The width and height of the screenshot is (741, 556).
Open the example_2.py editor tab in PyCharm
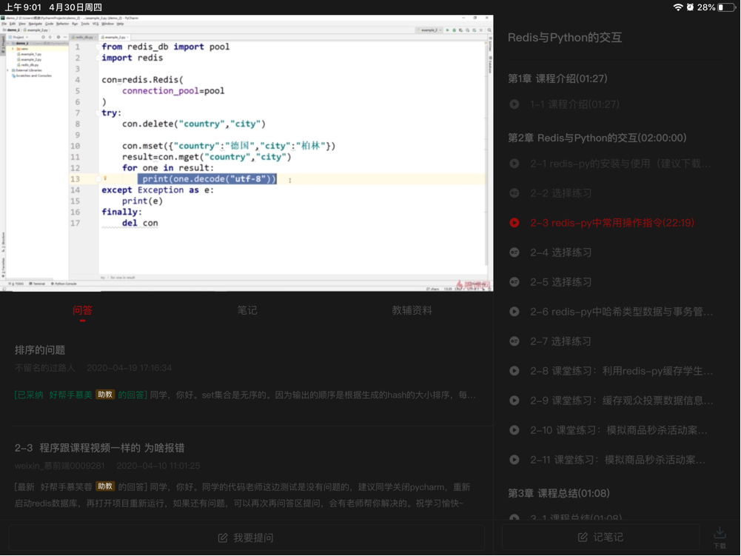click(114, 37)
